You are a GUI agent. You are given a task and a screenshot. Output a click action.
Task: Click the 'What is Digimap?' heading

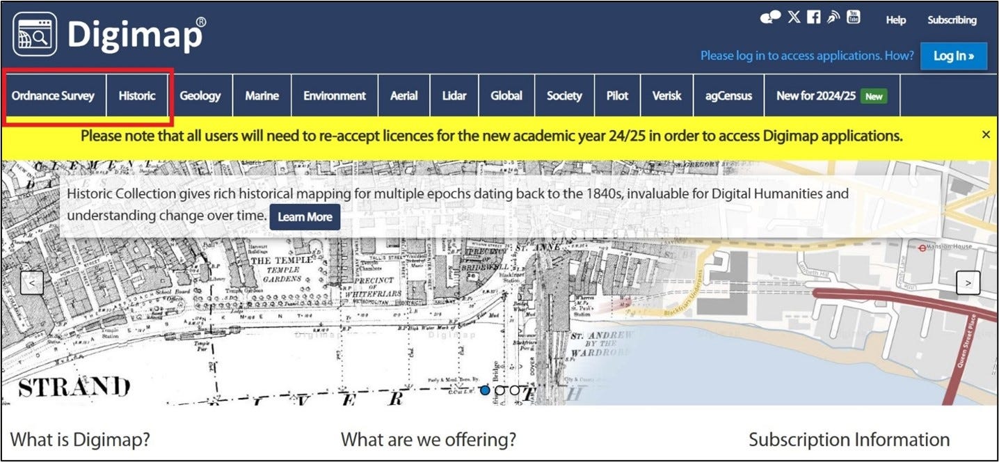pos(80,440)
